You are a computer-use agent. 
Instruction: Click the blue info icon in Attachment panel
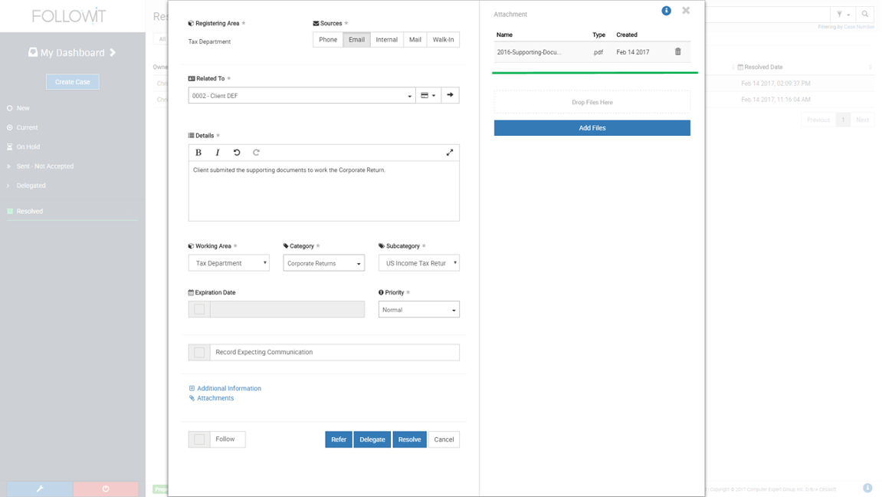pos(666,11)
